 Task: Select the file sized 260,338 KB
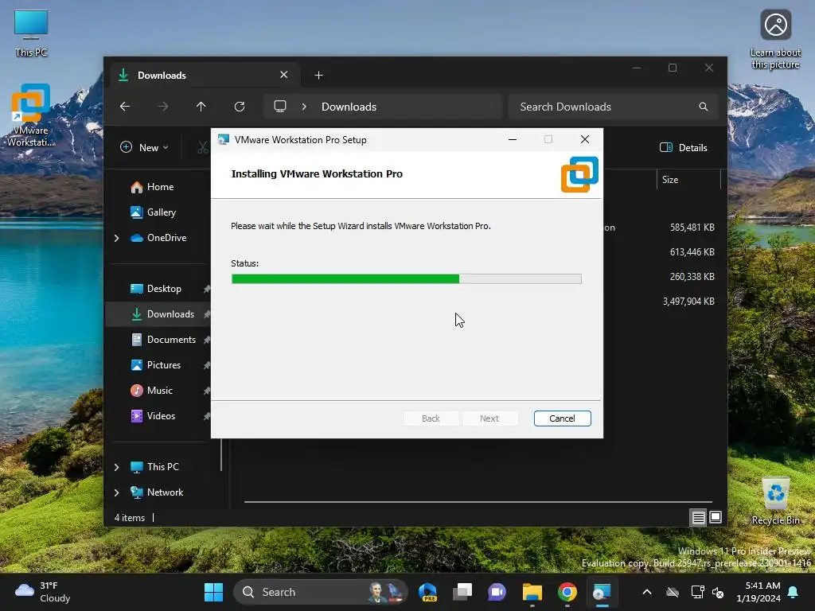pyautogui.click(x=692, y=277)
